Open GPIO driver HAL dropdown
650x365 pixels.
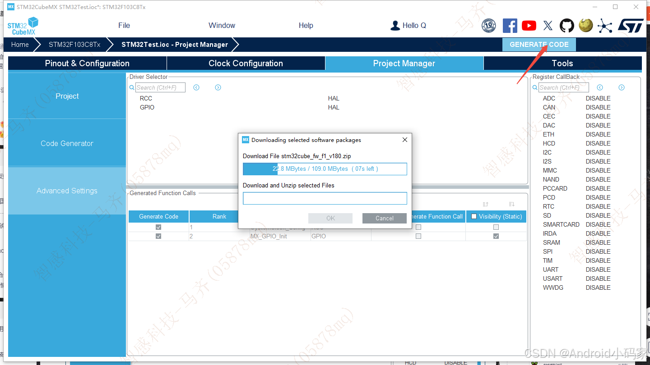coord(334,107)
